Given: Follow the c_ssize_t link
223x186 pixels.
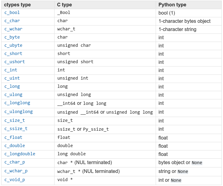Looking at the screenshot, I should (x=16, y=129).
